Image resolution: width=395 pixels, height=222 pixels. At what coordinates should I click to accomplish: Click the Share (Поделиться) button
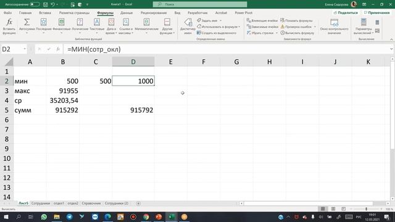[x=346, y=12]
